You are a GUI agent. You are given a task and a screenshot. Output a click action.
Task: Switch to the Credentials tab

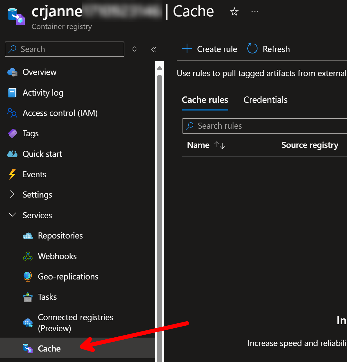265,100
